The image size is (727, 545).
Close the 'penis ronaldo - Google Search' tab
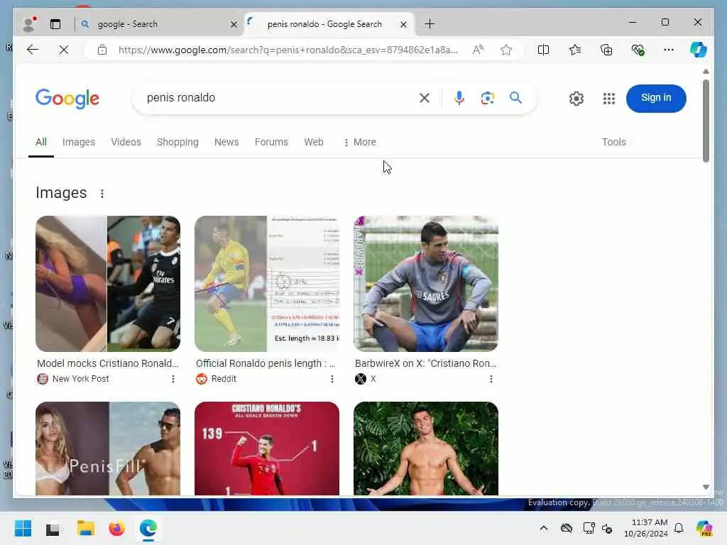point(403,24)
